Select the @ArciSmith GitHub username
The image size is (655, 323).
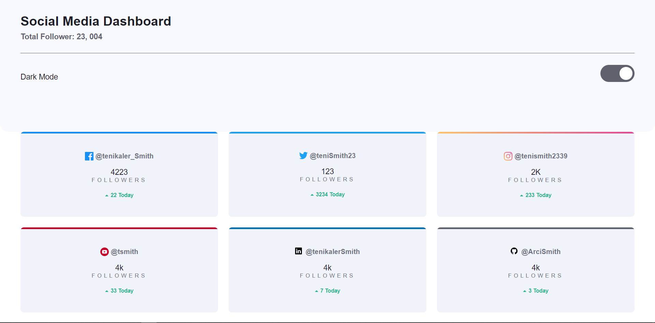point(541,251)
